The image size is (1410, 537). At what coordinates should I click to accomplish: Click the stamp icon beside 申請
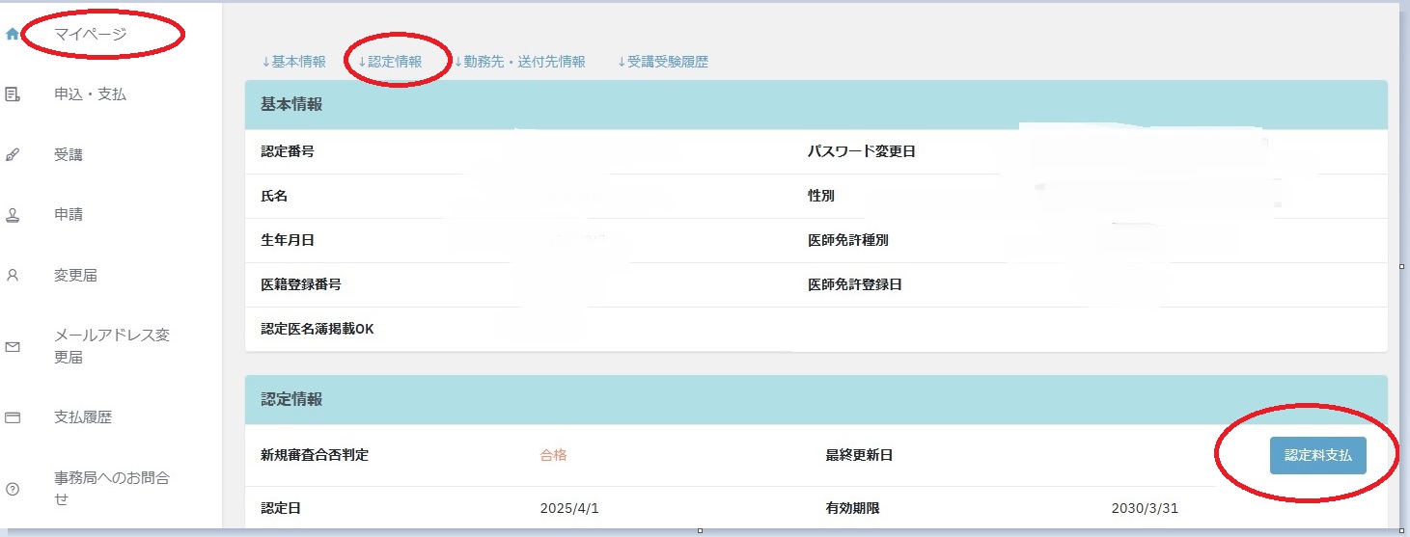[13, 215]
